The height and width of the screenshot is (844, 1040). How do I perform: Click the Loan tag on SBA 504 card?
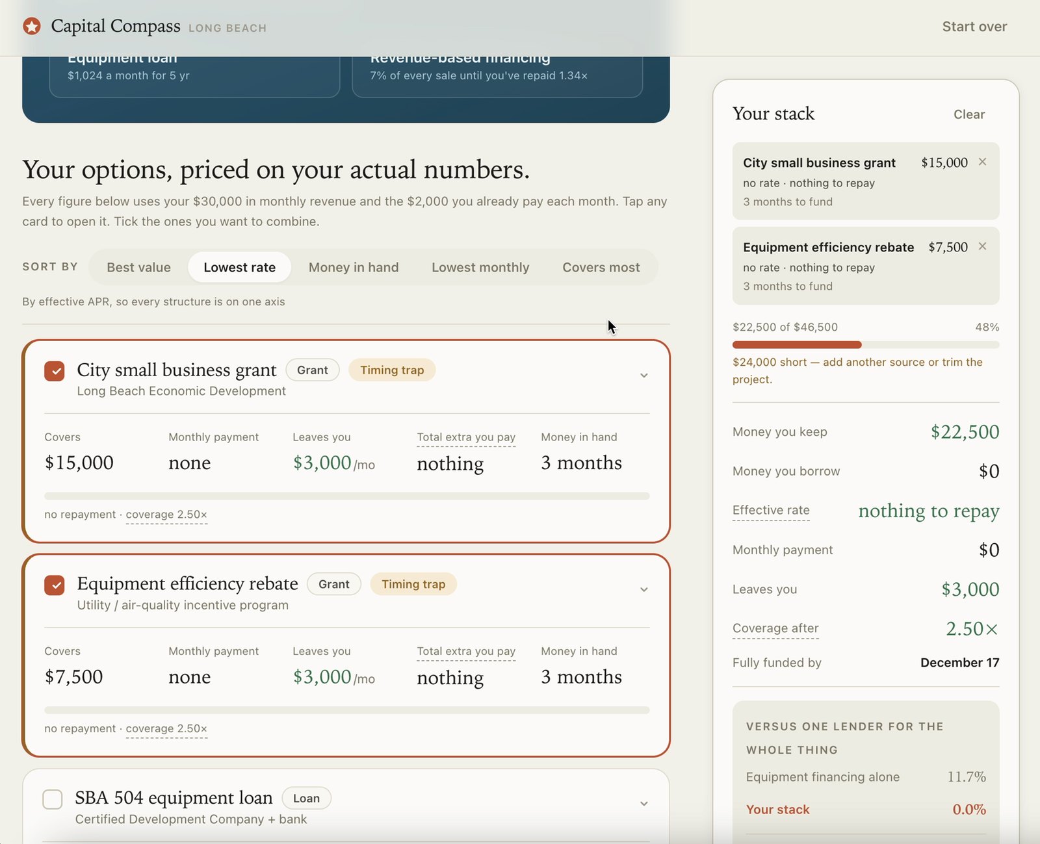tap(306, 798)
